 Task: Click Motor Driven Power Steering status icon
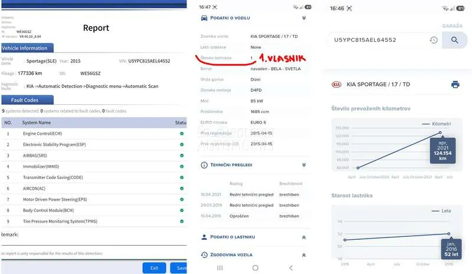pos(182,199)
